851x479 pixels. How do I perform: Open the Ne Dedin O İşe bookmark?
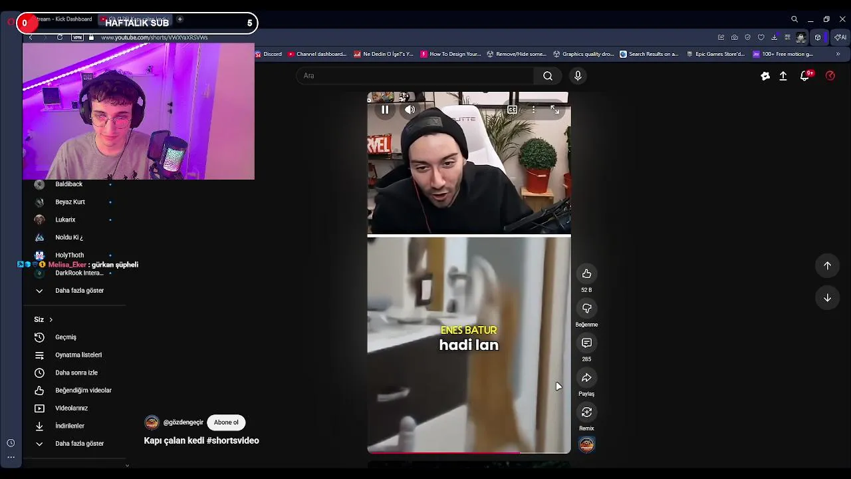tap(384, 54)
